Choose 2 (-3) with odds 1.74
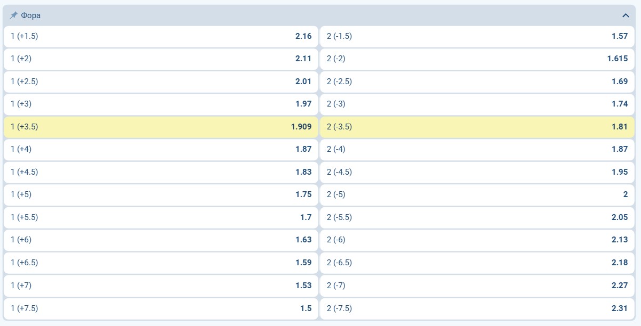Screen dimensions: 641x326 (x=477, y=104)
